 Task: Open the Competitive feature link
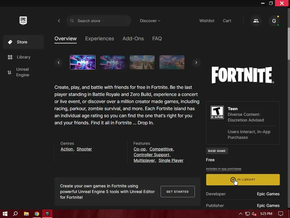click(x=161, y=149)
